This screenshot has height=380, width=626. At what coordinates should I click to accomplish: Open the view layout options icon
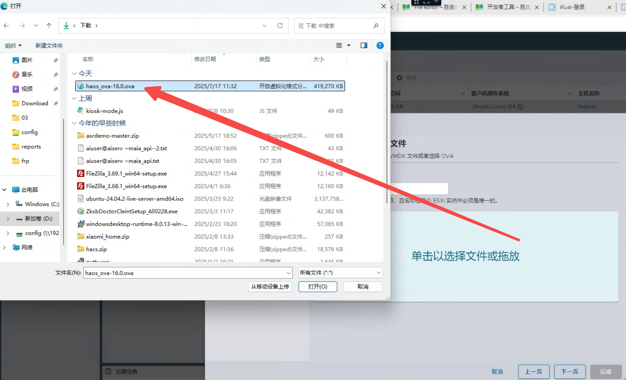point(339,46)
